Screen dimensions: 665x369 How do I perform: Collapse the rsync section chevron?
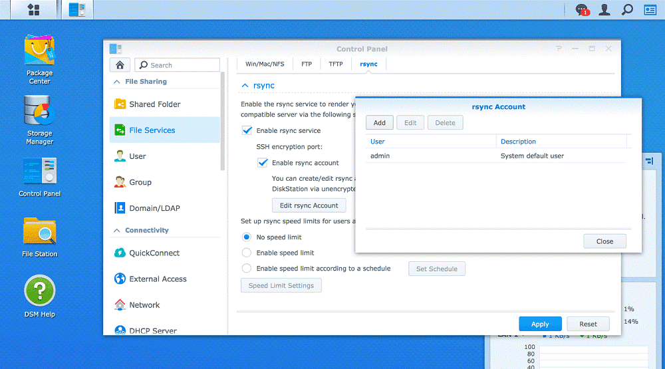coord(245,86)
